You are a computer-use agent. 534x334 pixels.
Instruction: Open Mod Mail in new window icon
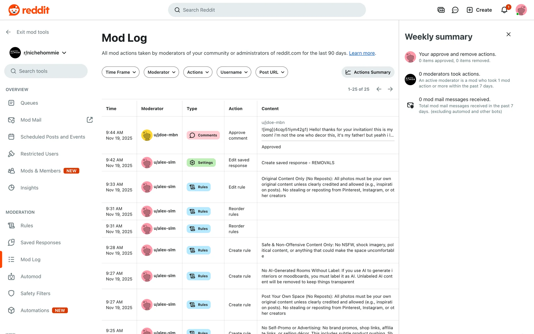tap(90, 120)
